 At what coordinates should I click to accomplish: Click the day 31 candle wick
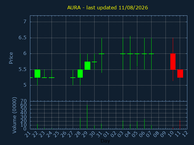click(x=102, y=55)
